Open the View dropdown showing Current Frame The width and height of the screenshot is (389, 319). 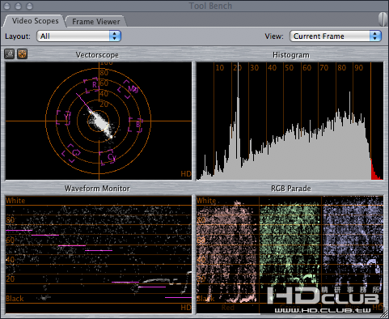pyautogui.click(x=336, y=36)
